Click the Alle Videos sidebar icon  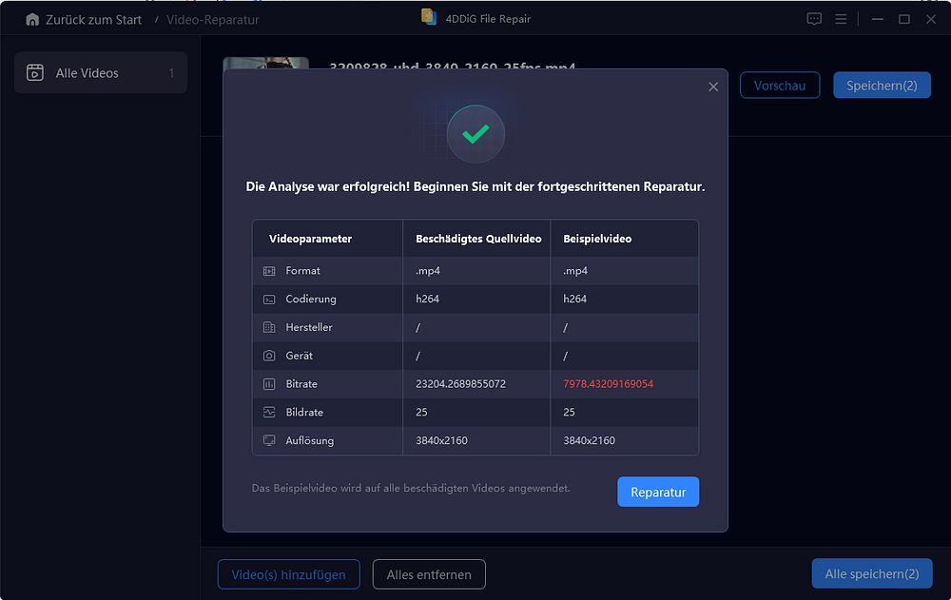[x=35, y=73]
